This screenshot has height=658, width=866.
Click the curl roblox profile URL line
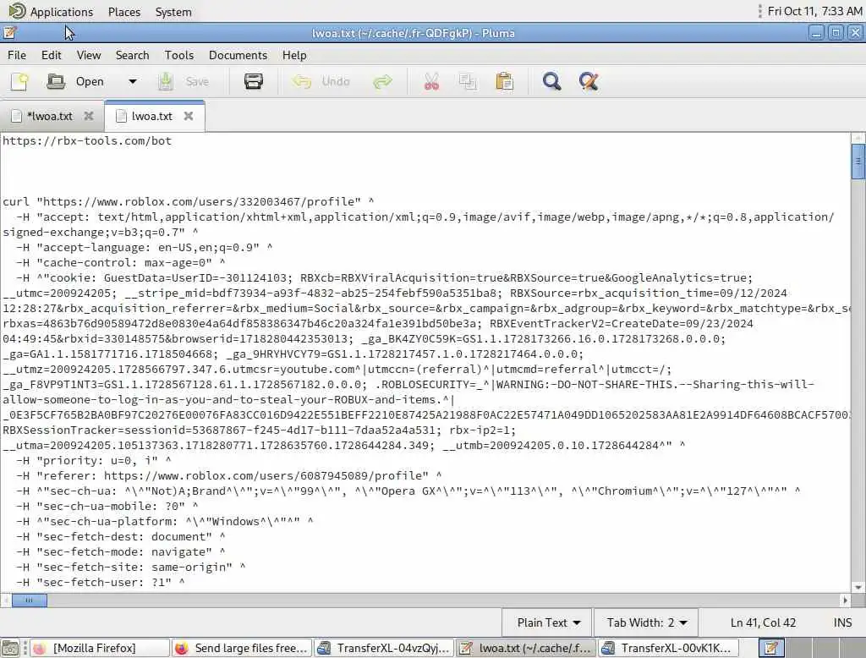[x=189, y=201]
